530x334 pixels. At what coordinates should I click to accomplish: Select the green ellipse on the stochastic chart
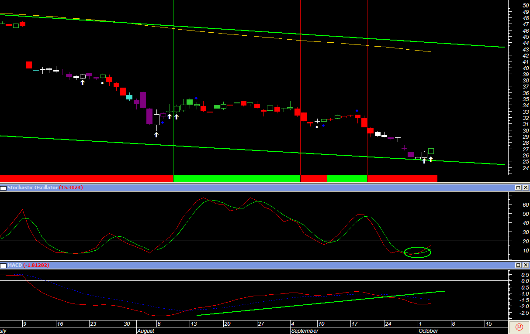(x=418, y=252)
